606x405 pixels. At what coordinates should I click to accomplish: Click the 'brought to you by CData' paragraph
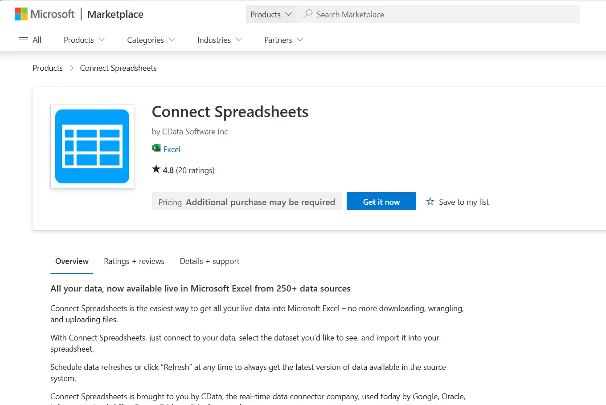point(258,397)
